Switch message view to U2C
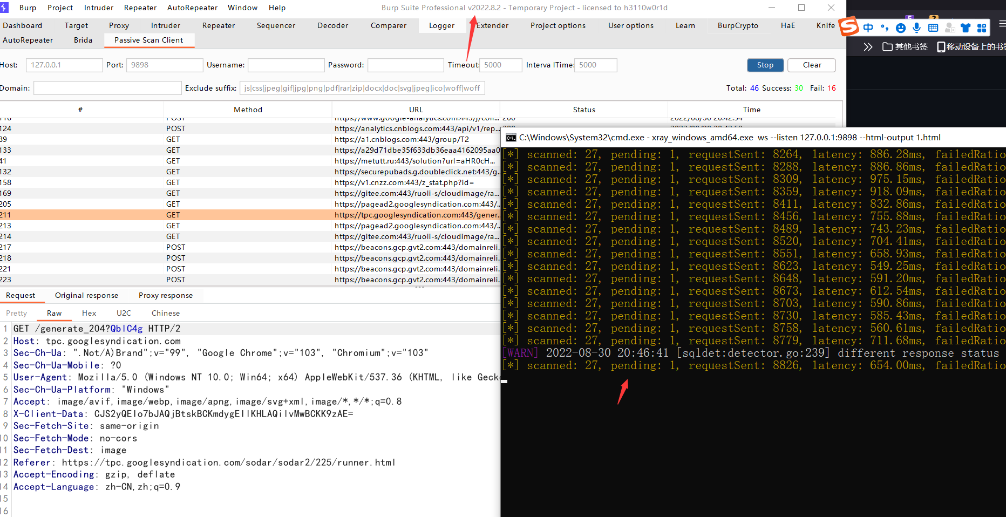The width and height of the screenshot is (1006, 517). click(x=124, y=313)
